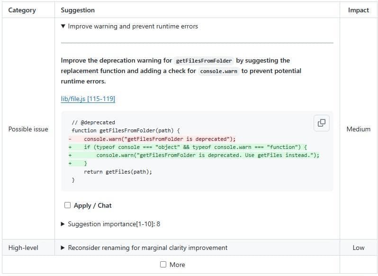Open the lib/file.js [115-119] link
This screenshot has height=276, width=378.
88,99
